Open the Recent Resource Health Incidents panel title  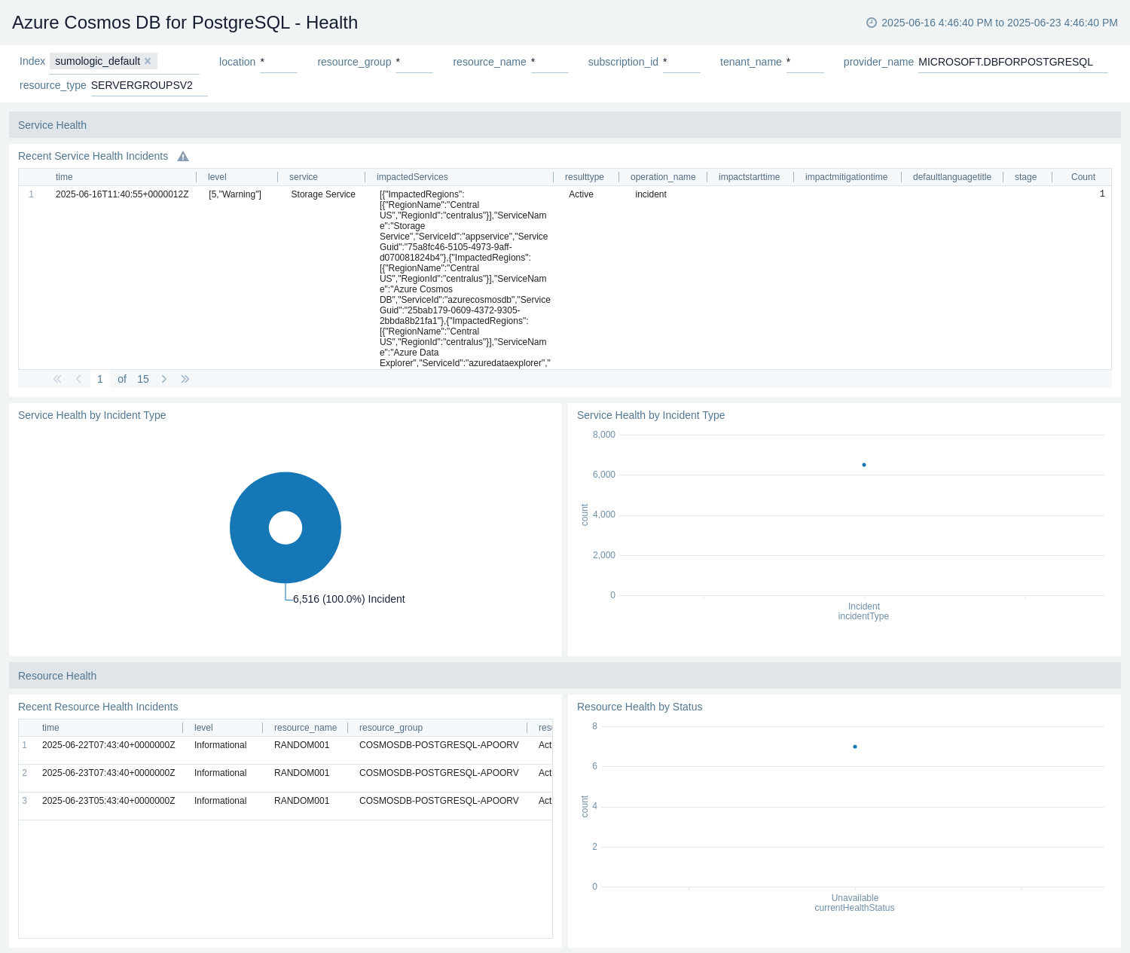coord(98,707)
